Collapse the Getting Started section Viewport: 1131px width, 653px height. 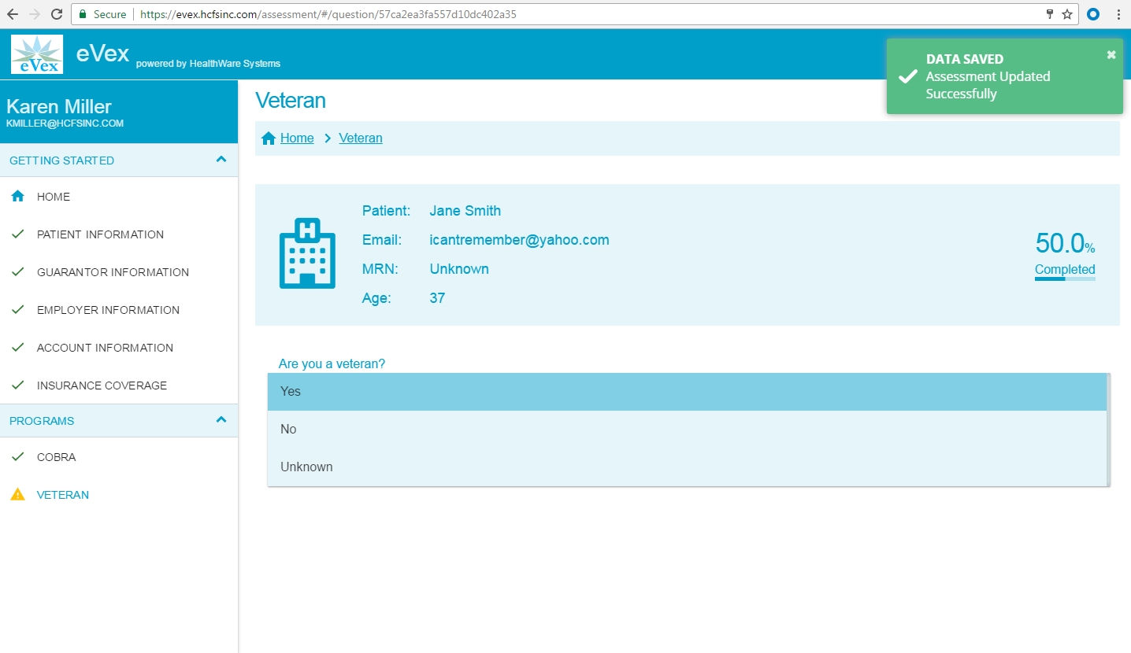[221, 160]
